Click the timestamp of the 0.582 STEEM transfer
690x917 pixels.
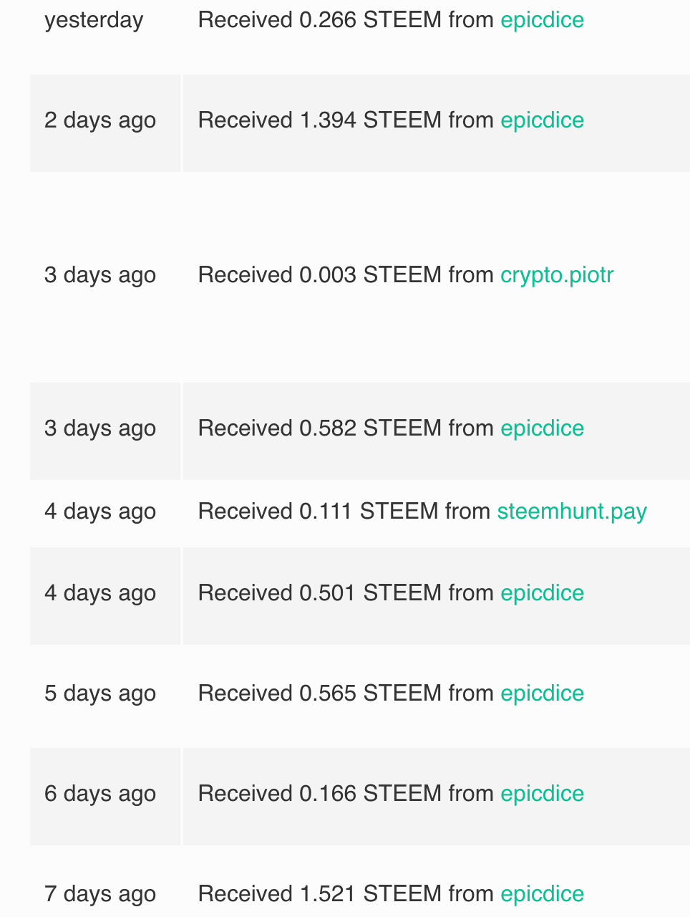tap(100, 428)
